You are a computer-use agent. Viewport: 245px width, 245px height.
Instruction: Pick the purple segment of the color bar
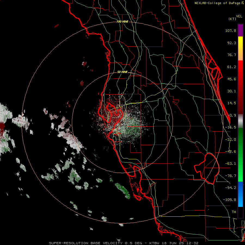pos(240,30)
